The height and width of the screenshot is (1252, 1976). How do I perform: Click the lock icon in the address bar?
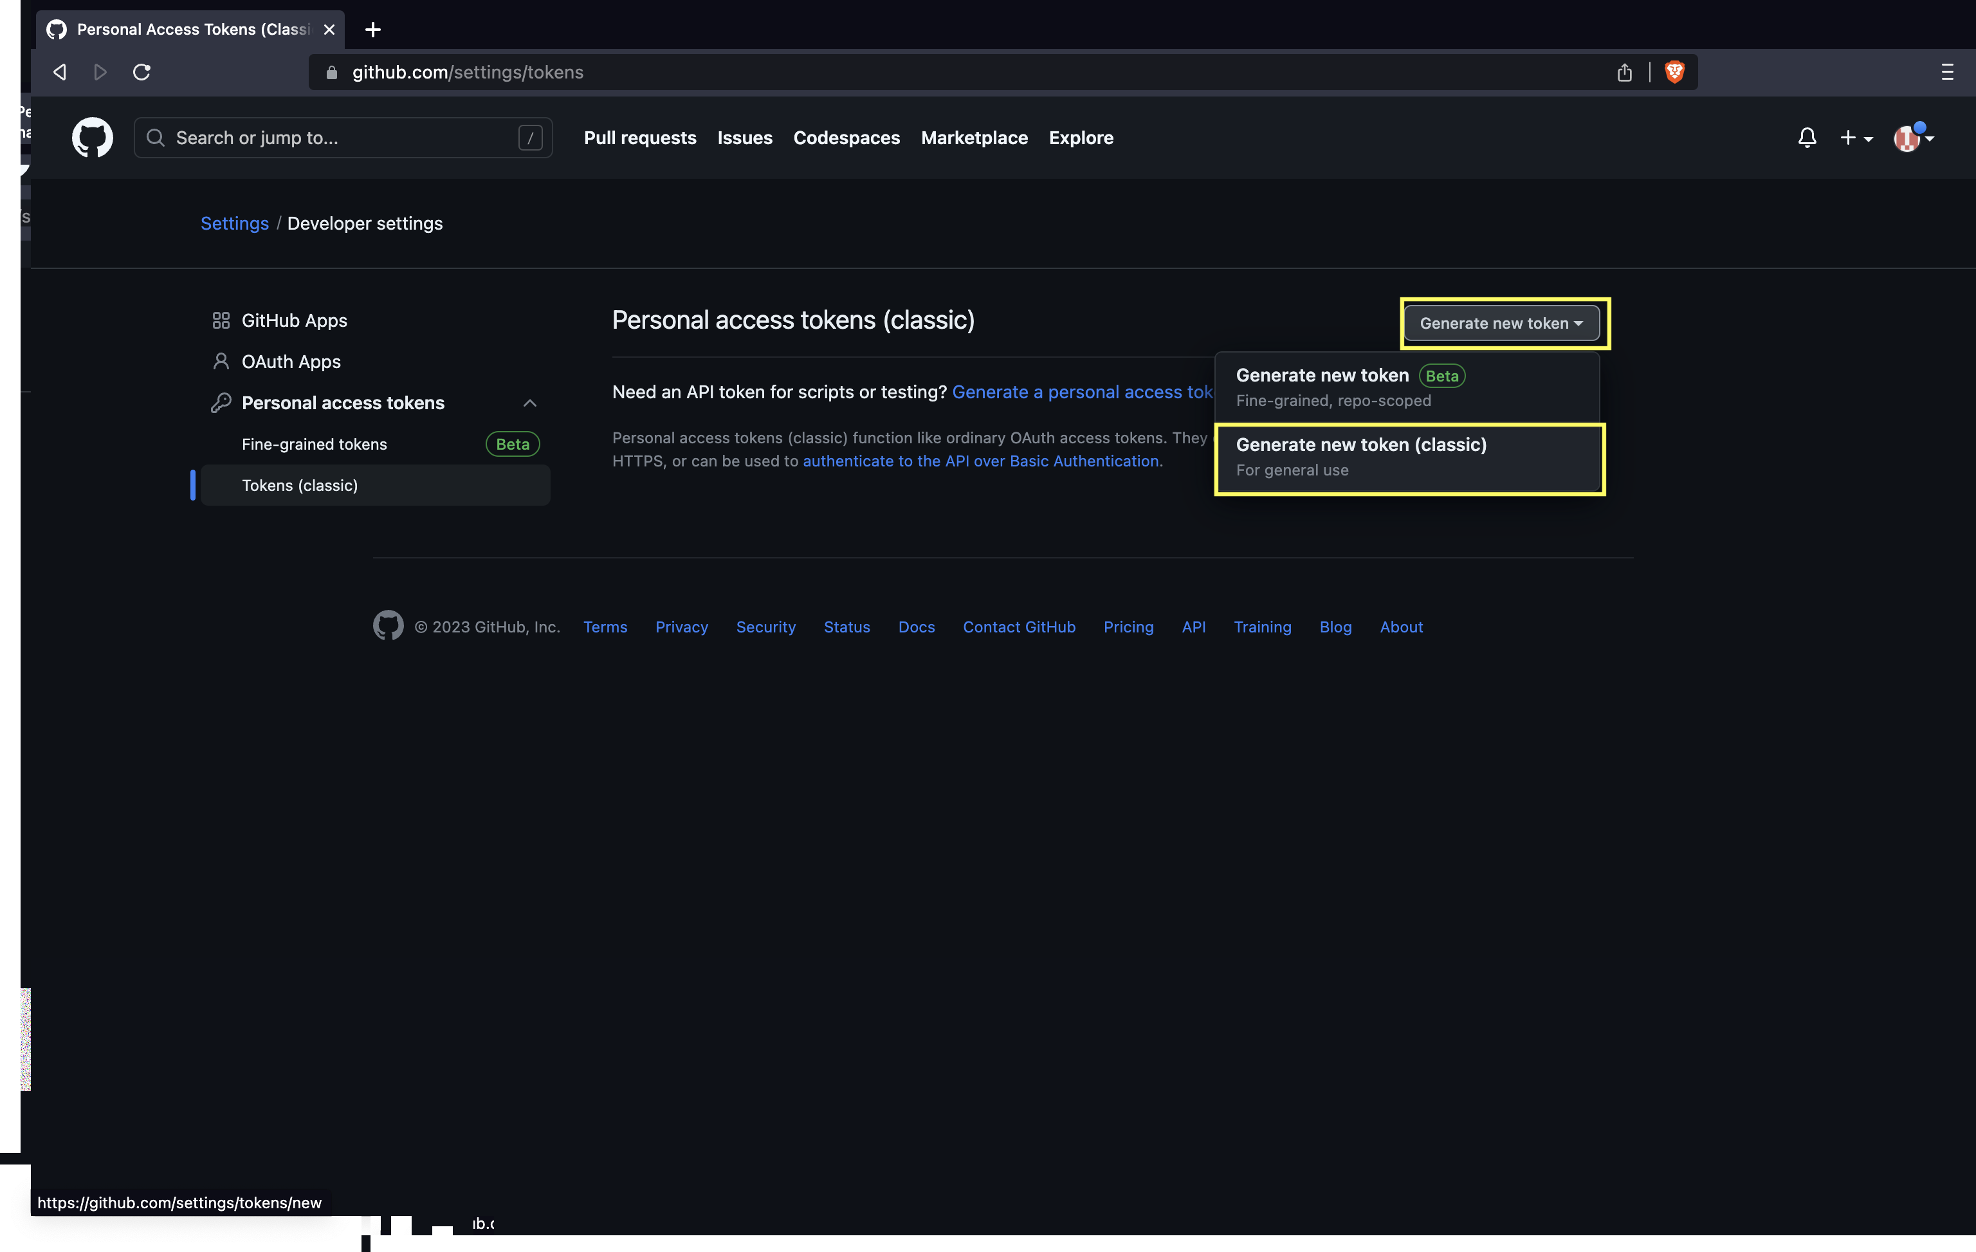pos(331,72)
